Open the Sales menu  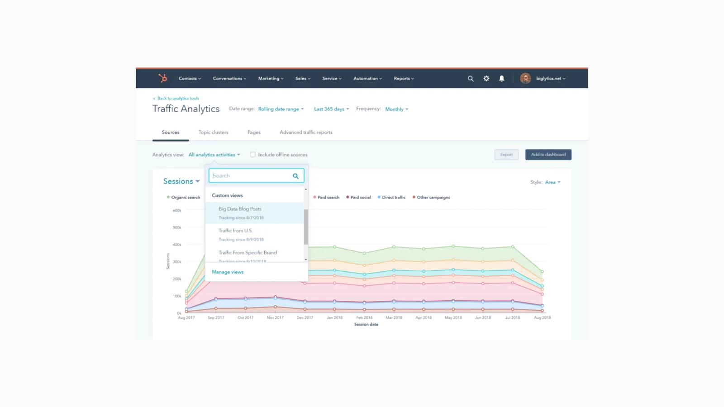pos(303,79)
